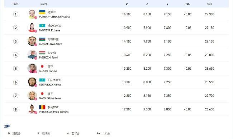Click the Ukraine flag icon
This screenshot has height=139, width=233.
pyautogui.click(x=42, y=12)
